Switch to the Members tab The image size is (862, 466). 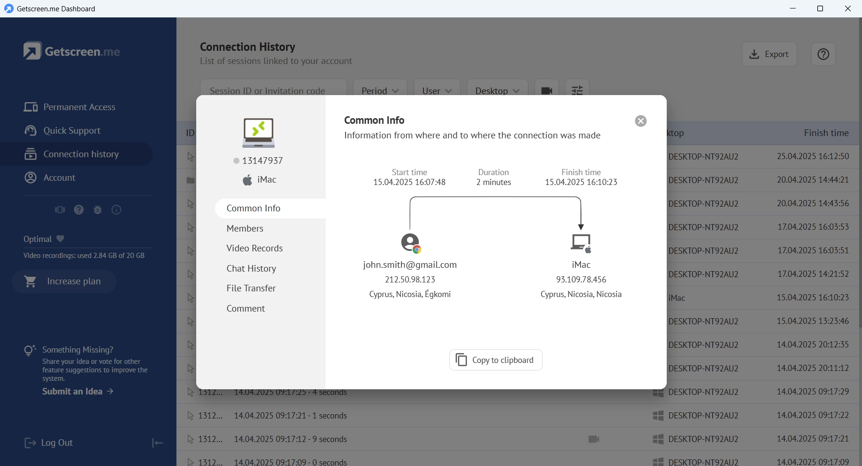pos(245,228)
